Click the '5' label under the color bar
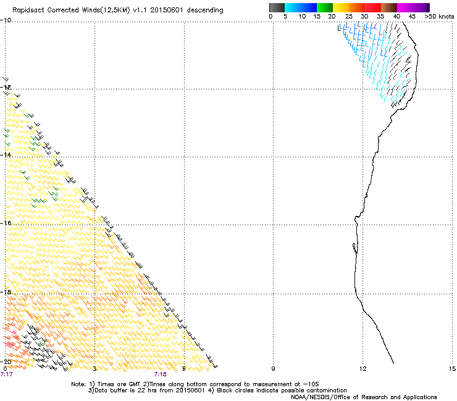The width and height of the screenshot is (457, 401). click(285, 17)
